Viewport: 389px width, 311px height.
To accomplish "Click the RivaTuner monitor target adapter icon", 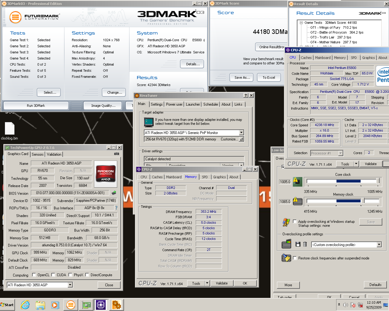I will (x=149, y=122).
